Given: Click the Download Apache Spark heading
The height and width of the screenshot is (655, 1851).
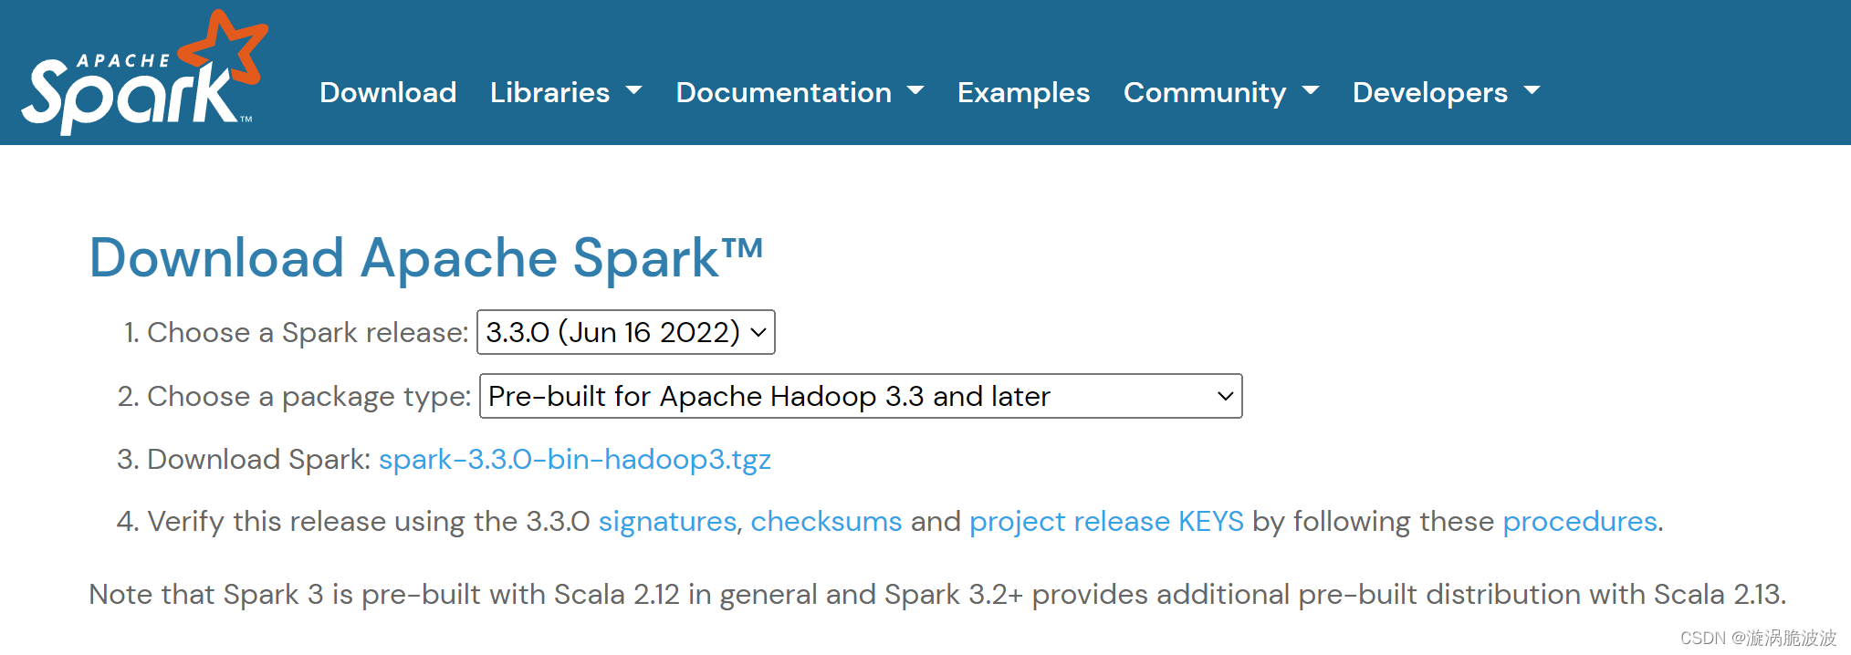Looking at the screenshot, I should [x=426, y=258].
